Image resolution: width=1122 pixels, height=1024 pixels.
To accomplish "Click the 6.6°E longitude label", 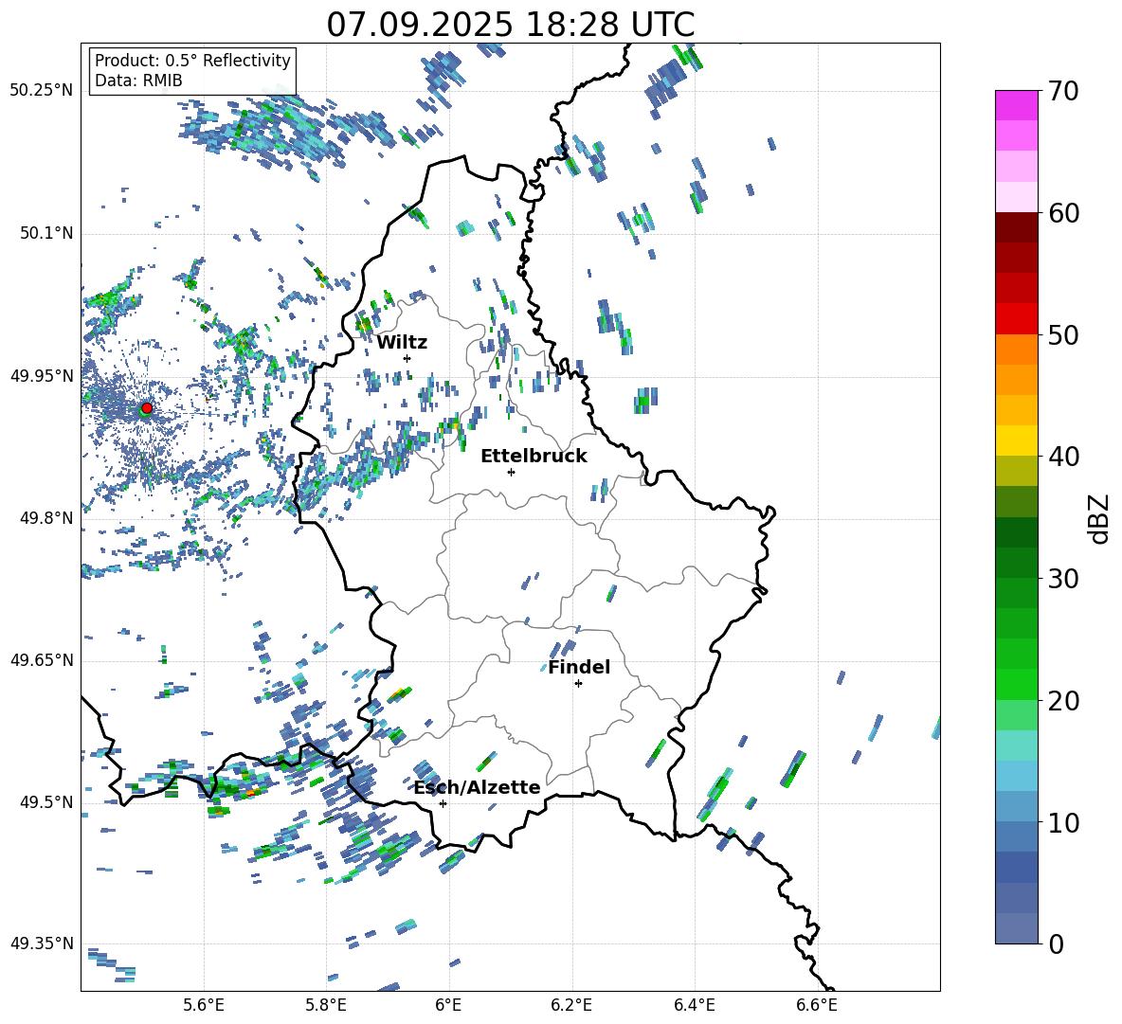I will click(817, 1005).
